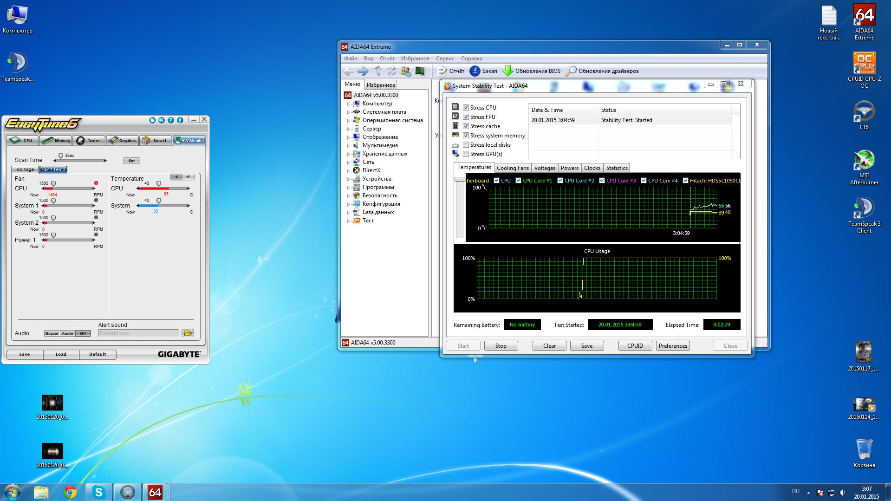Expand the Тест tree node
Viewport: 891px width, 501px height.
(x=348, y=221)
